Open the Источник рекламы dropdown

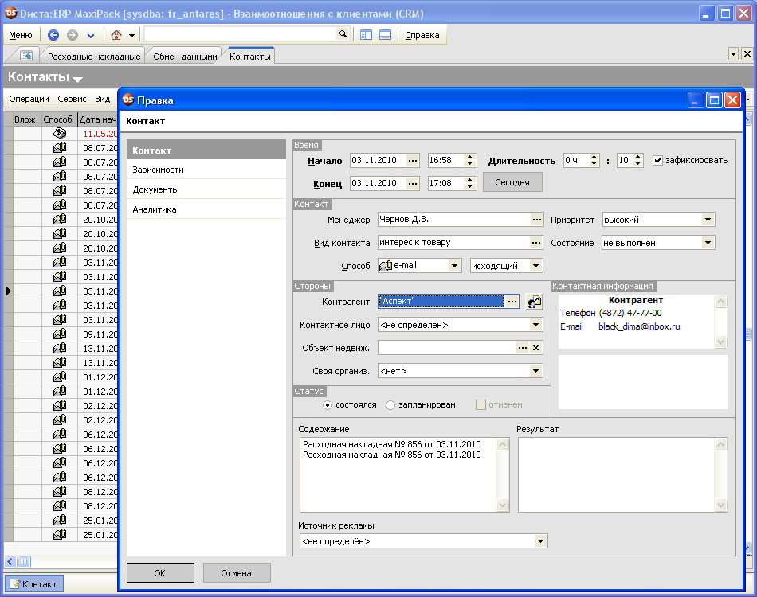pos(541,540)
